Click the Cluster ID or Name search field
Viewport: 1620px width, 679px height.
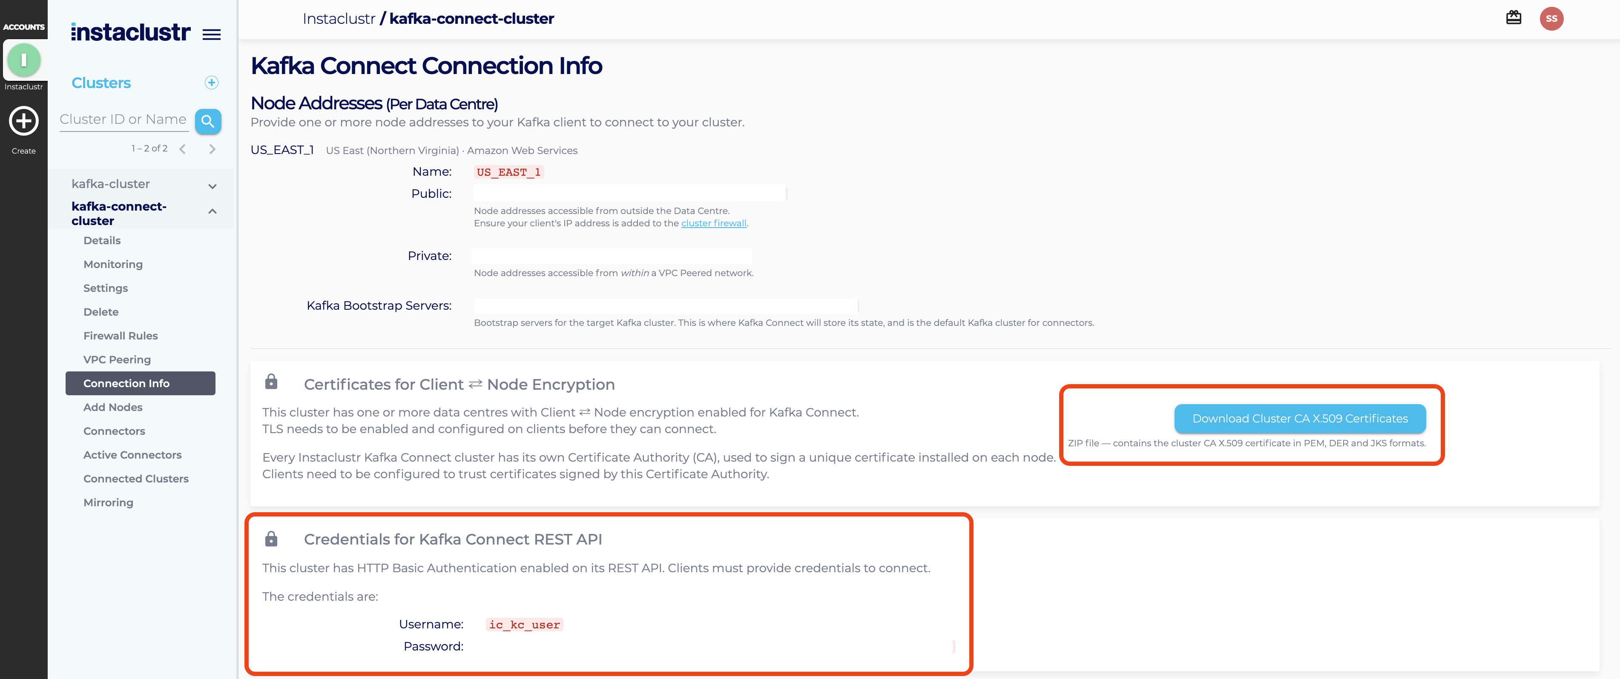pos(124,120)
